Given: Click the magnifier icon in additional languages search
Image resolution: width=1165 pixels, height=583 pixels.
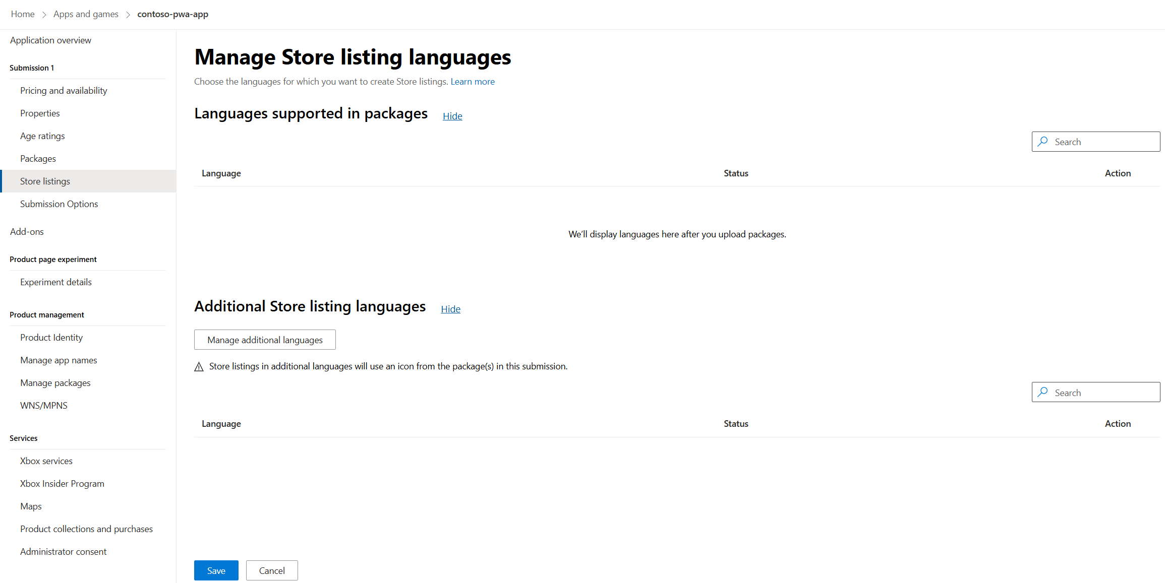Looking at the screenshot, I should tap(1043, 392).
